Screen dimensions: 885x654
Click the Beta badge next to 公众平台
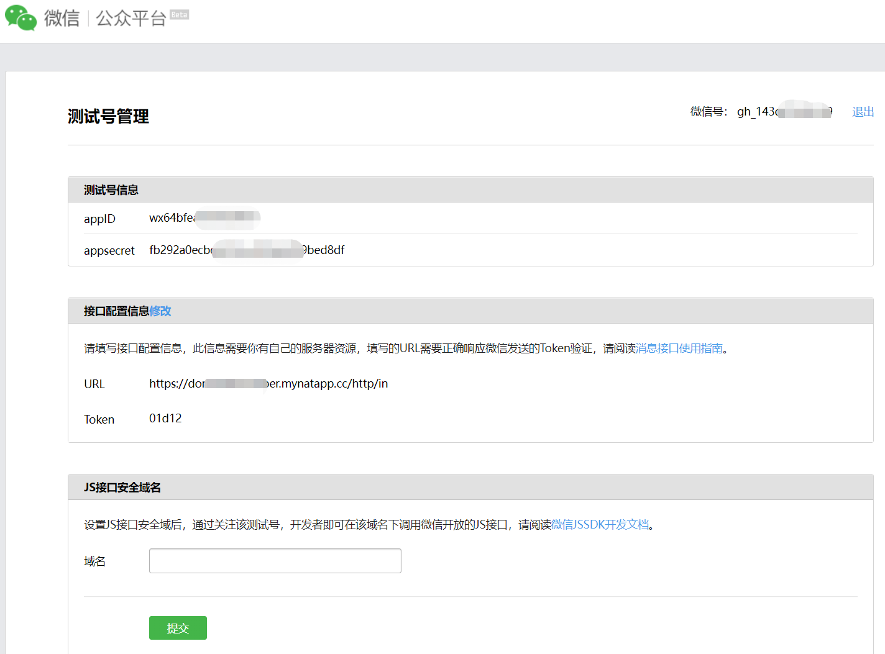click(x=179, y=14)
